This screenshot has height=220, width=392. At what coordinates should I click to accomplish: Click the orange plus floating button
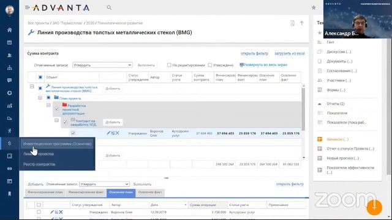pyautogui.click(x=374, y=207)
